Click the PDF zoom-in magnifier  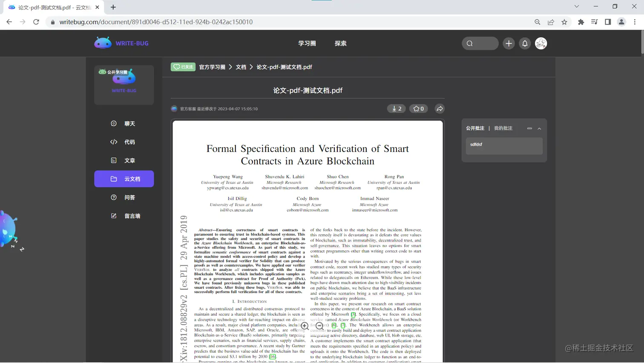305,326
